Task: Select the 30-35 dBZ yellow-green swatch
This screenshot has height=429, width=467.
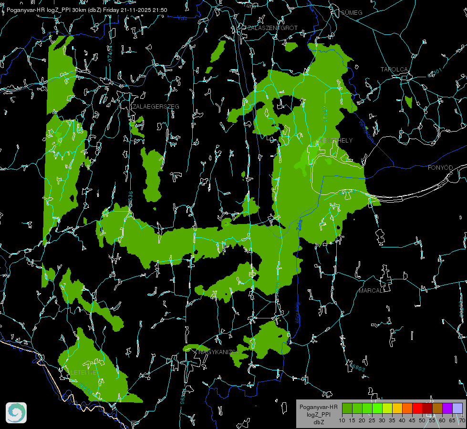Action: pyautogui.click(x=387, y=408)
